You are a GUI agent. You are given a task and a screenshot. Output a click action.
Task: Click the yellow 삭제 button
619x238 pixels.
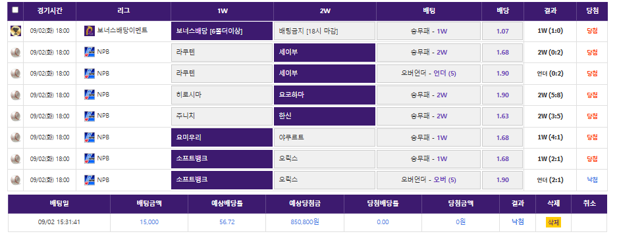click(x=553, y=222)
